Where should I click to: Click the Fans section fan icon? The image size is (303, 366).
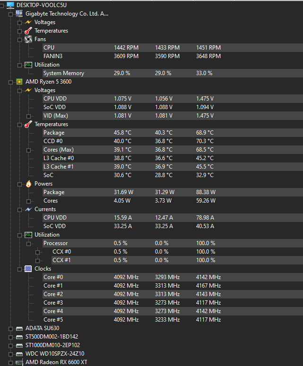(28, 39)
